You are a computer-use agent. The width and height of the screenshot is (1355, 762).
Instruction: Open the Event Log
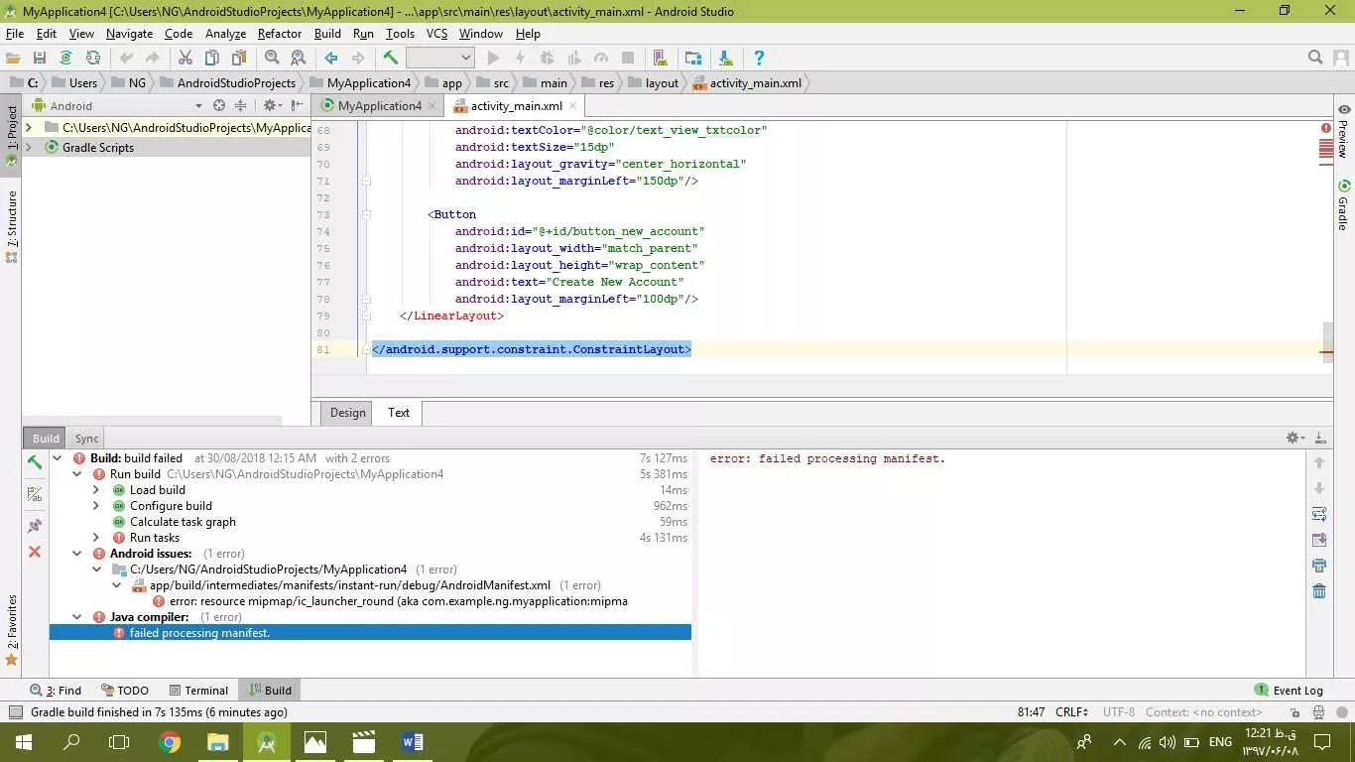pyautogui.click(x=1289, y=691)
